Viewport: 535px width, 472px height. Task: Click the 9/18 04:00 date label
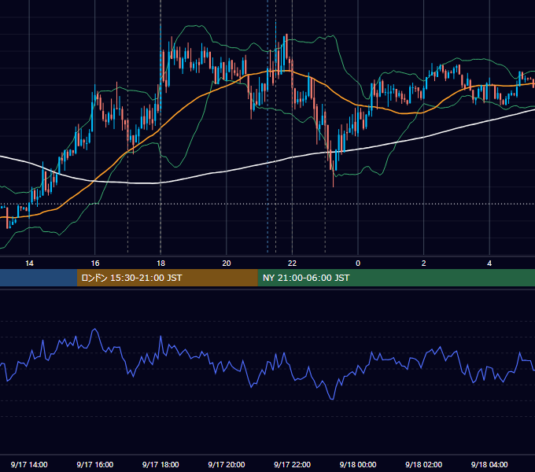click(489, 464)
